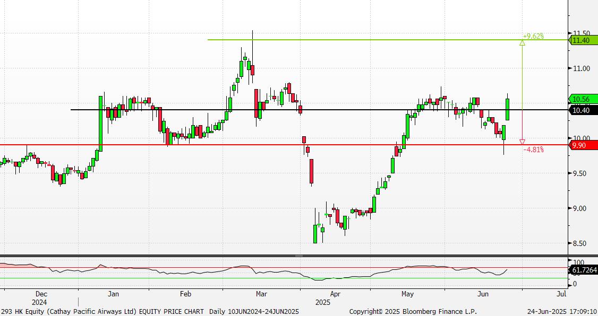Click the Mar label on time axis

pyautogui.click(x=261, y=294)
